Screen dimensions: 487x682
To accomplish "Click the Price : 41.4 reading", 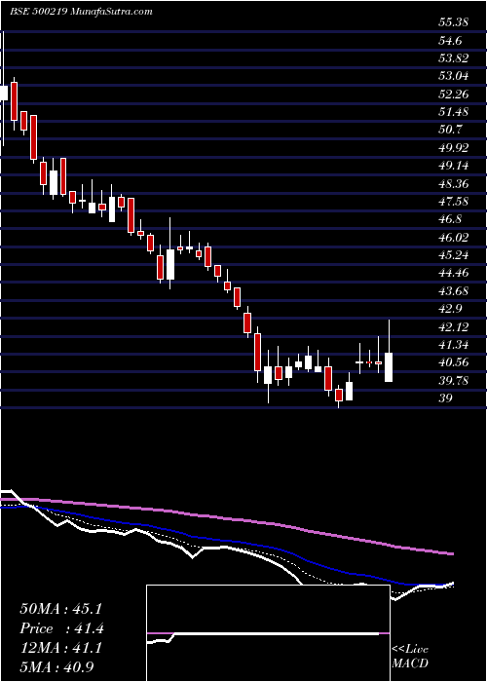I will (61, 628).
